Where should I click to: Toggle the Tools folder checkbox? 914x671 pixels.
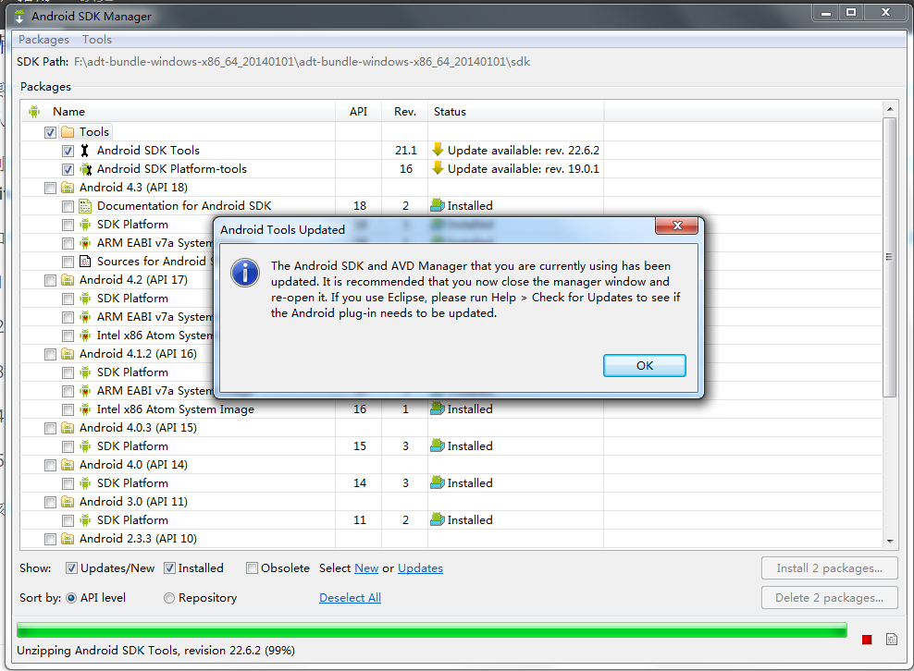click(x=50, y=132)
